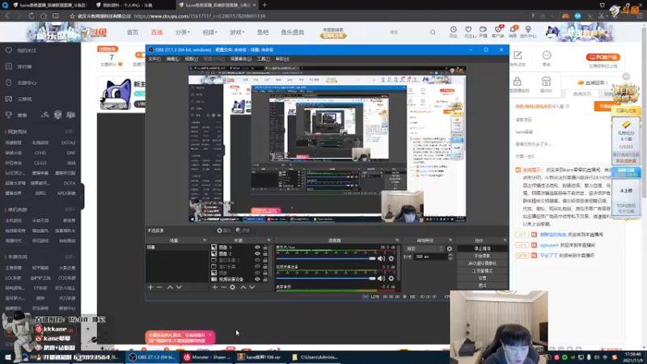
Task: Toggle the lock on 图像 2 source
Action: (x=265, y=253)
